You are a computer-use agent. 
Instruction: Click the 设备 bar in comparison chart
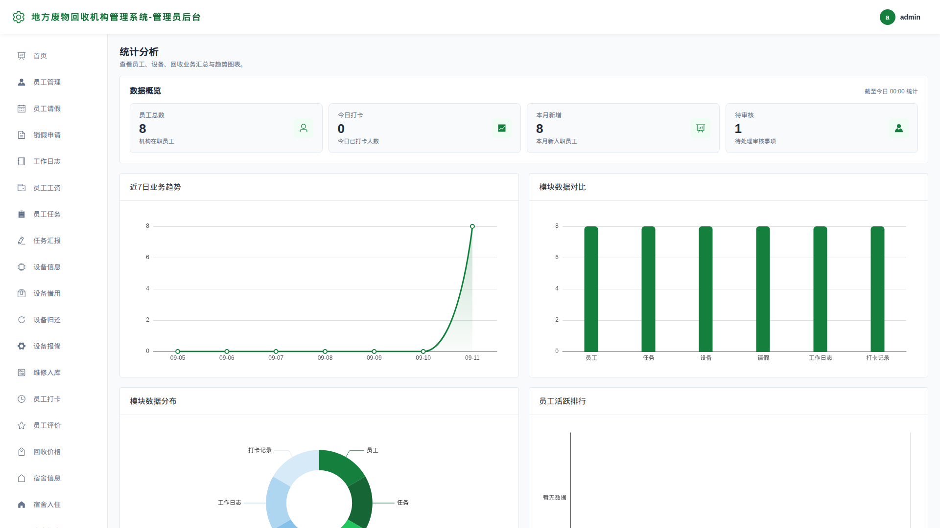tap(705, 289)
